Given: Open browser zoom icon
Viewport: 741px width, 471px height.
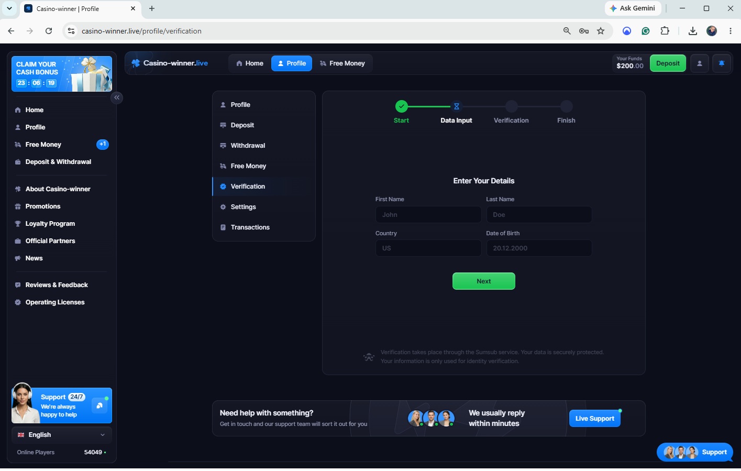Looking at the screenshot, I should (x=567, y=31).
